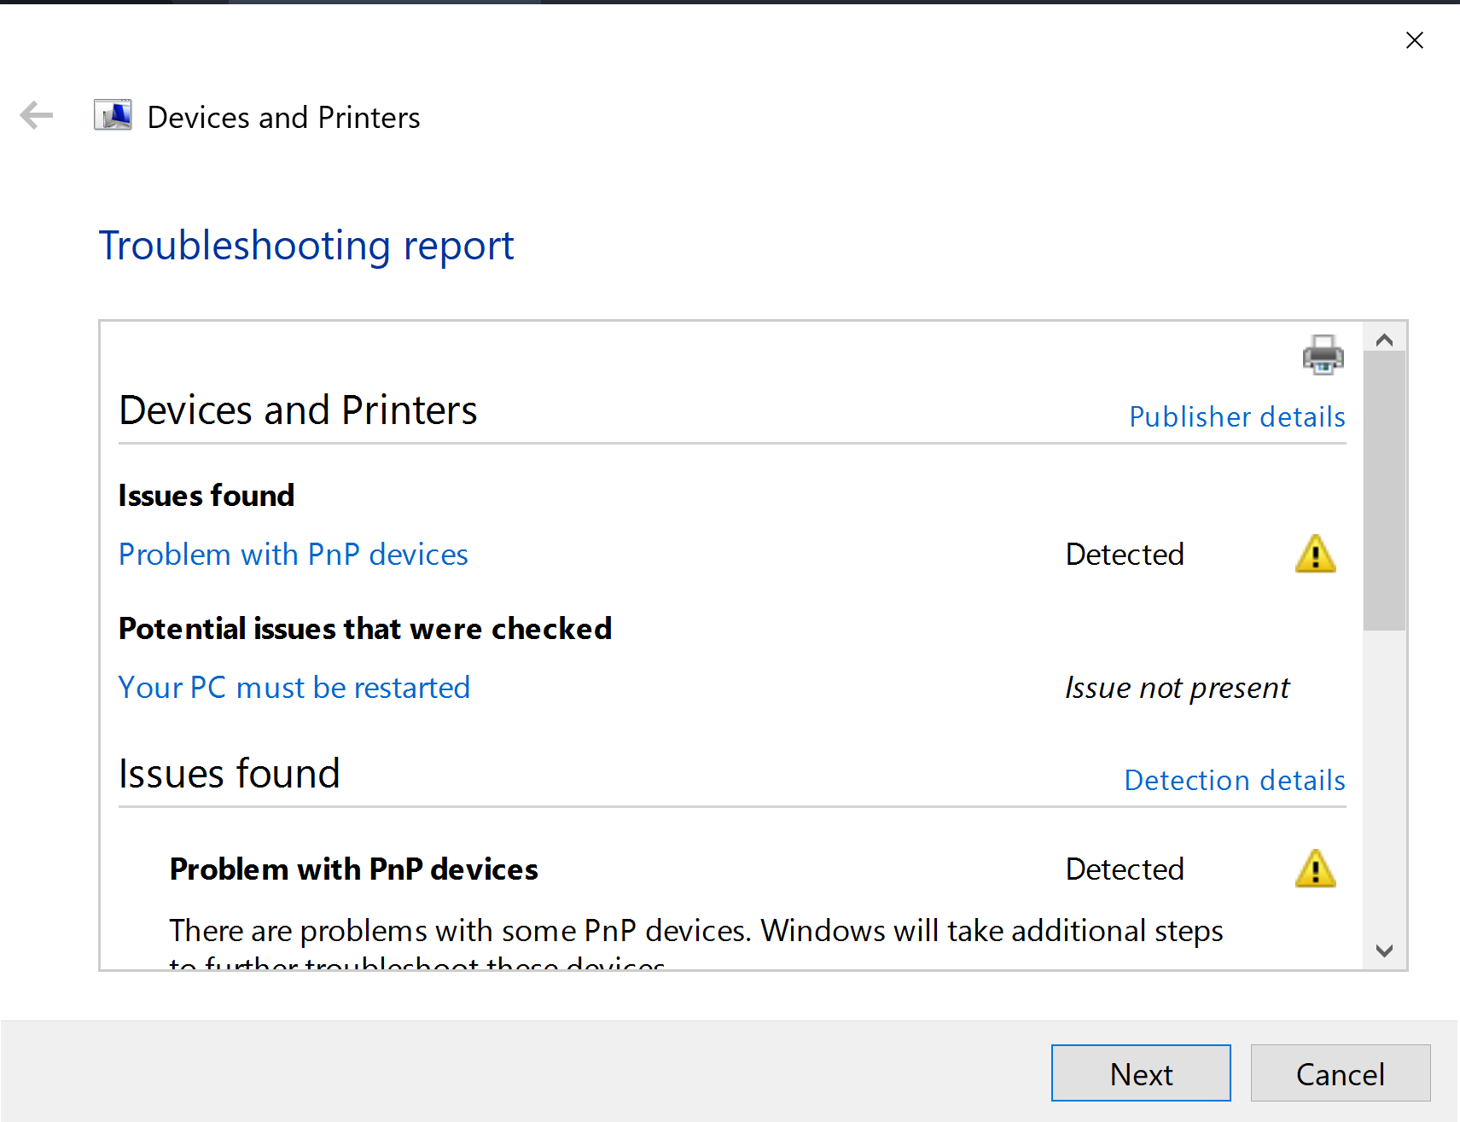1460x1122 pixels.
Task: Click the print report icon
Action: [x=1323, y=354]
